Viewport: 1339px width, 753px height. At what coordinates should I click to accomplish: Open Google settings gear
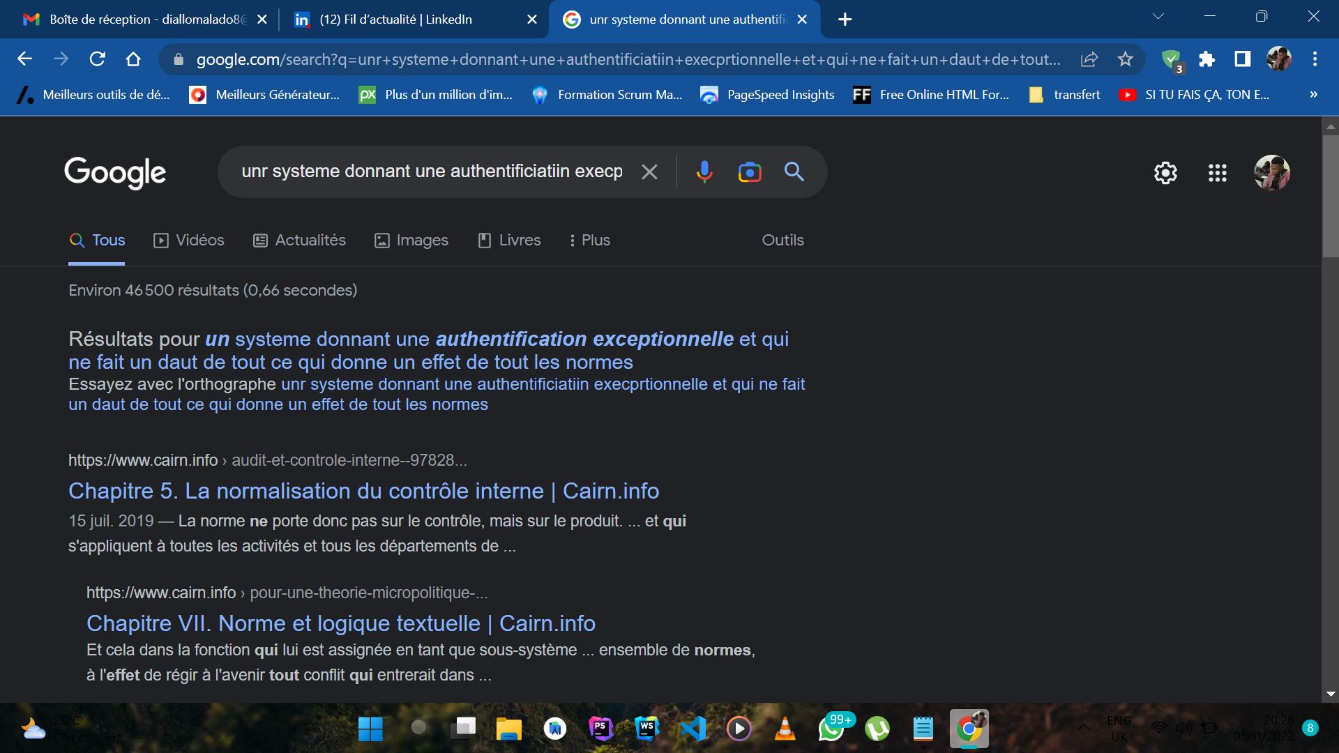click(1165, 173)
